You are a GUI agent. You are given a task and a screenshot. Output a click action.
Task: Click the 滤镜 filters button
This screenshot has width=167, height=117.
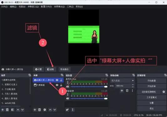[x=50, y=69]
